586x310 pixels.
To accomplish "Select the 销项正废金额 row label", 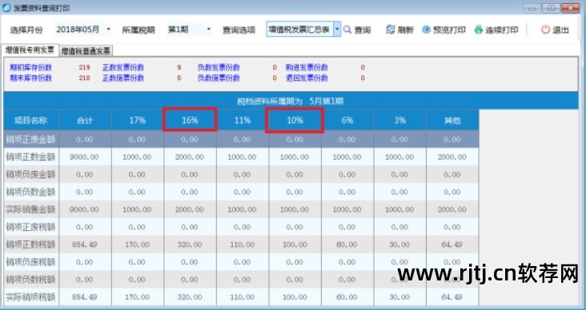I will [x=31, y=140].
